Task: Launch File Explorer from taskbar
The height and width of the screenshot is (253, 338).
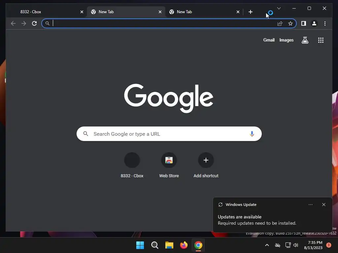Action: [x=169, y=245]
